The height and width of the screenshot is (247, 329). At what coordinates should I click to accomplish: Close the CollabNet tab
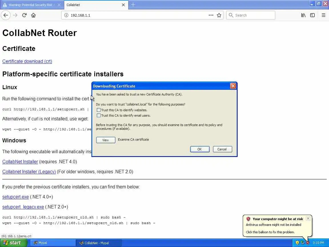(123, 5)
